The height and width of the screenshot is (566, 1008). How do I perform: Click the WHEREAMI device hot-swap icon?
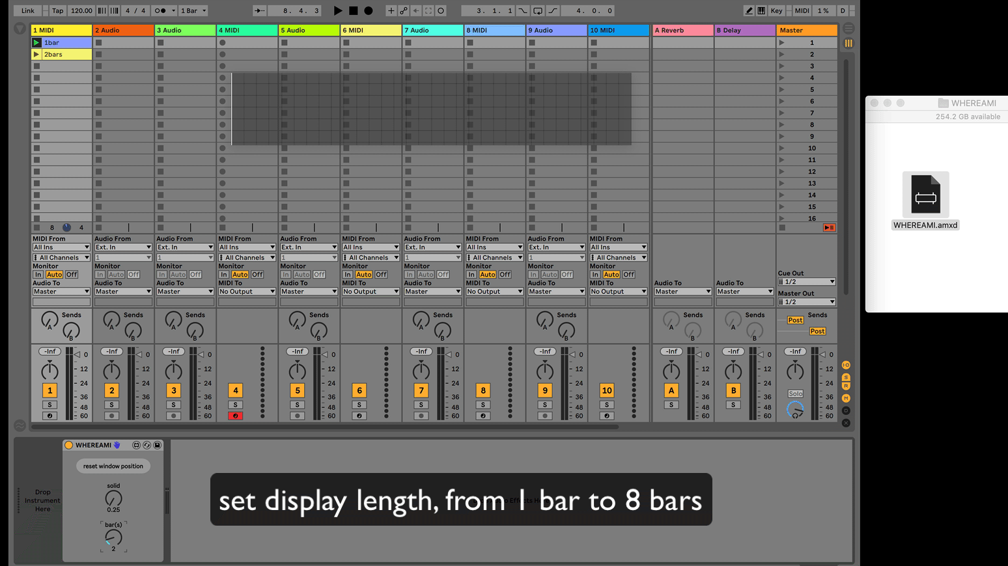[x=147, y=445]
